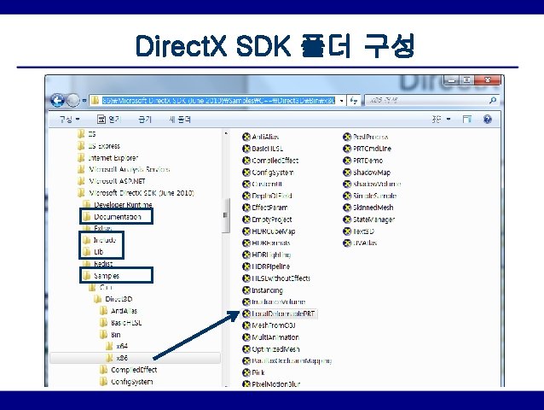
Task: Select the Samples folder
Action: pos(101,276)
